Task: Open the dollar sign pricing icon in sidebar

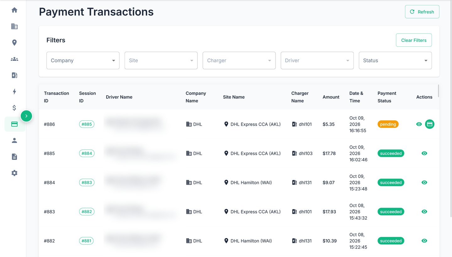Action: pos(14,108)
